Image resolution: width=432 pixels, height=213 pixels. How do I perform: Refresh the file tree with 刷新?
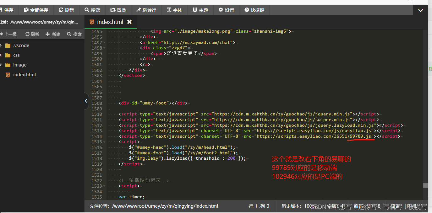[x=32, y=34]
